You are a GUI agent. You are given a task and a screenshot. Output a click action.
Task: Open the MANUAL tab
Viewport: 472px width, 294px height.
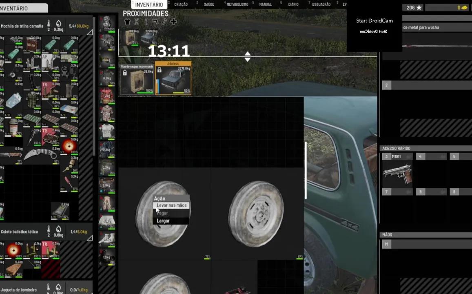(x=265, y=4)
